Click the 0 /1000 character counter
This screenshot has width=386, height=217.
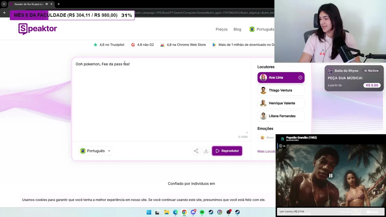[x=243, y=137]
